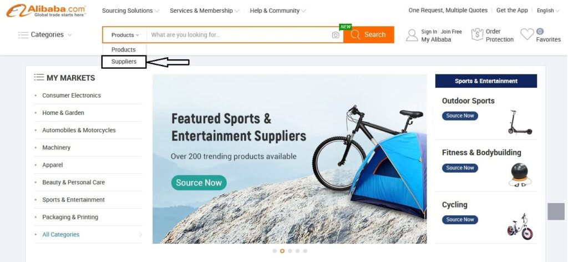Screen dimensions: 568x262
Task: Click the Order Protection shield icon
Action: tap(477, 34)
